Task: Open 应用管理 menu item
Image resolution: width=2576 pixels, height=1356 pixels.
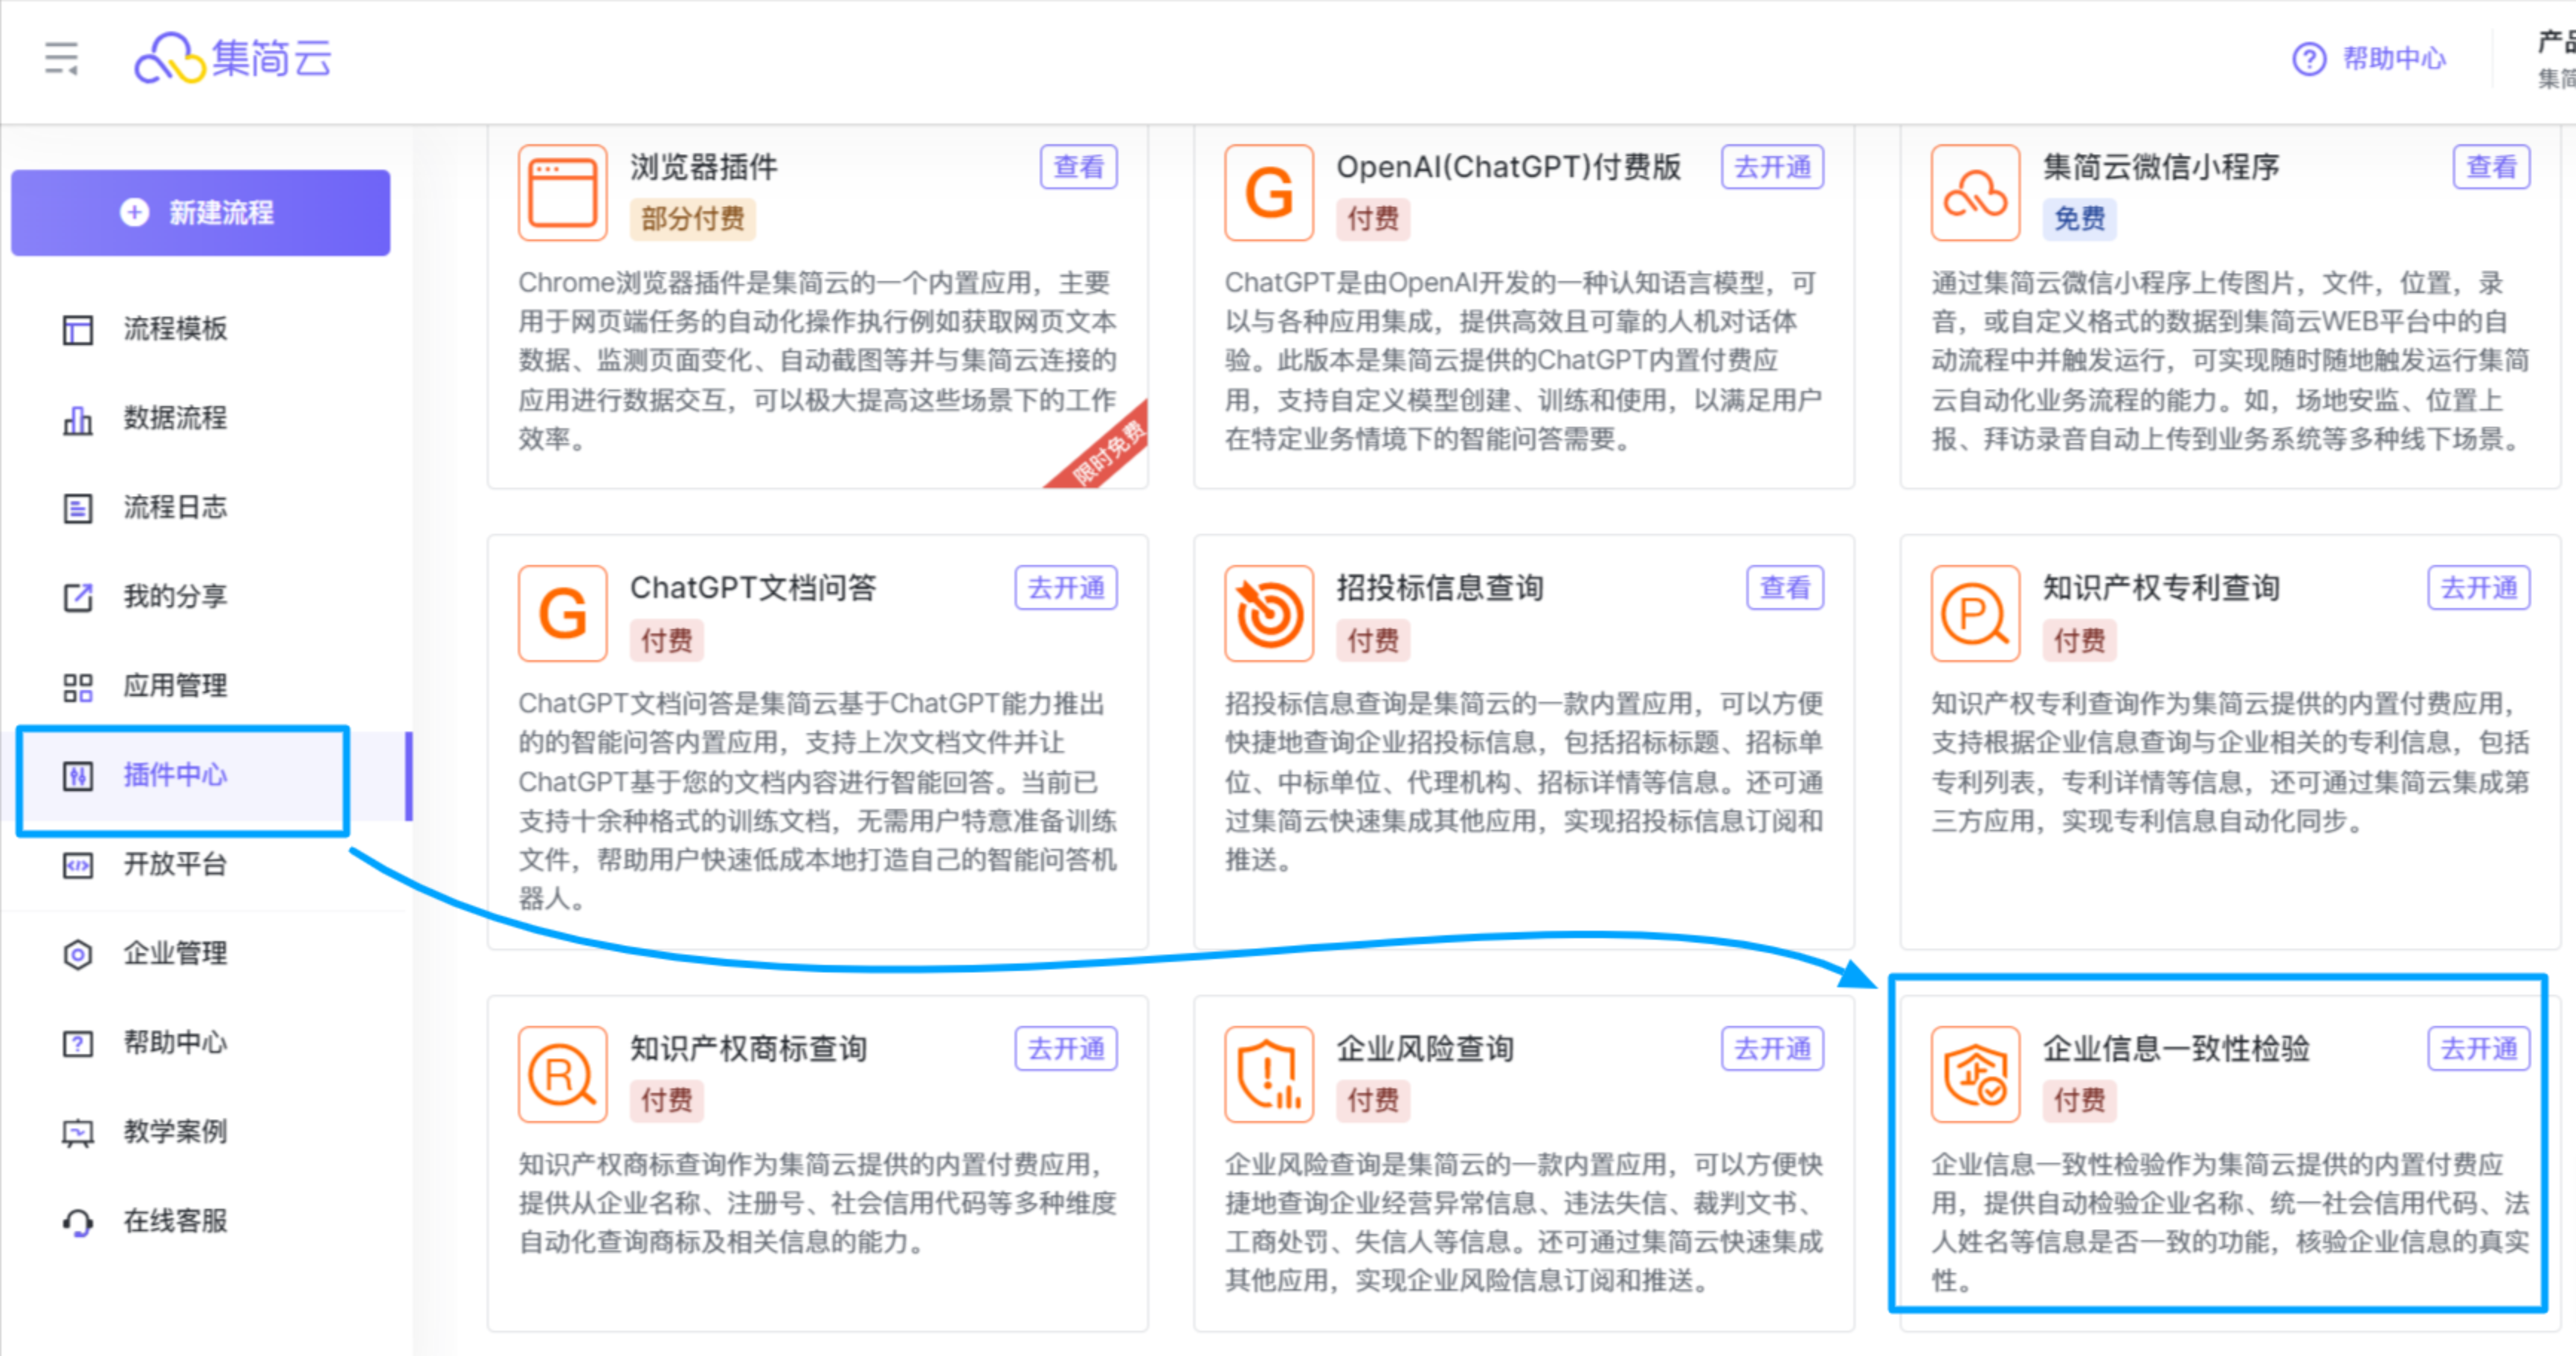Action: (x=176, y=686)
